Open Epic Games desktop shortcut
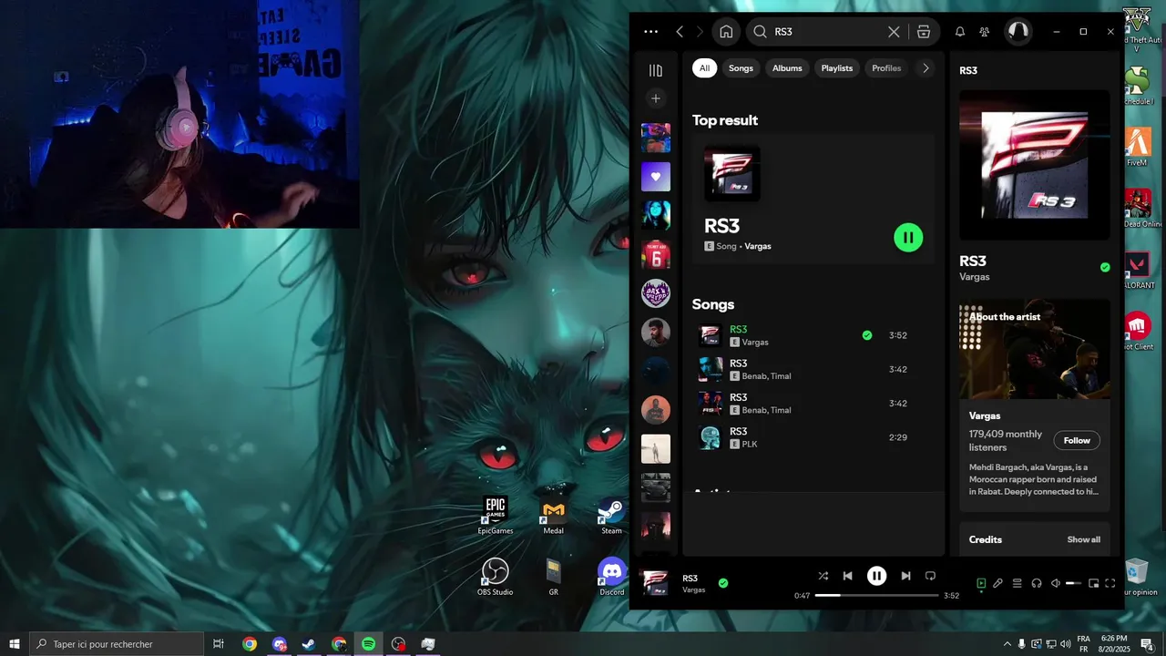 (496, 516)
